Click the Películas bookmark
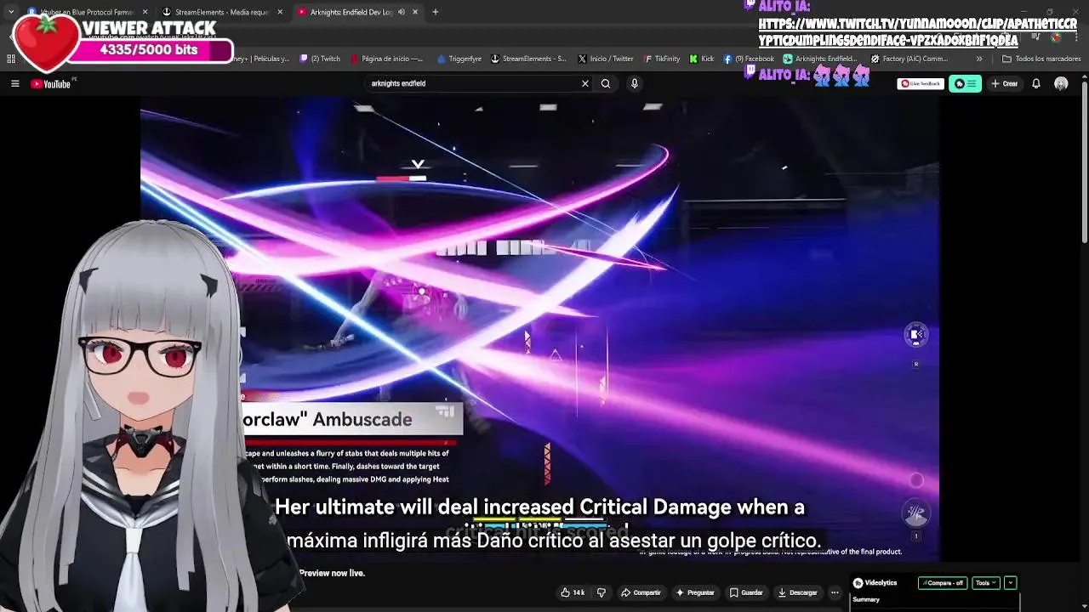The image size is (1089, 612). pyautogui.click(x=262, y=59)
